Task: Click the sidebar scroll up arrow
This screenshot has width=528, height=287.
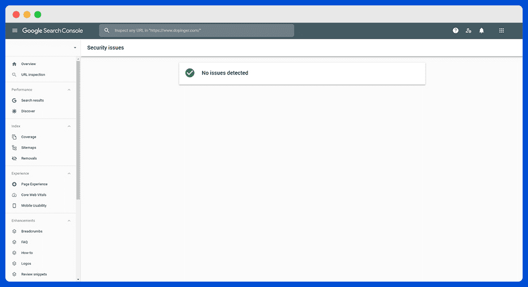Action: [78, 59]
